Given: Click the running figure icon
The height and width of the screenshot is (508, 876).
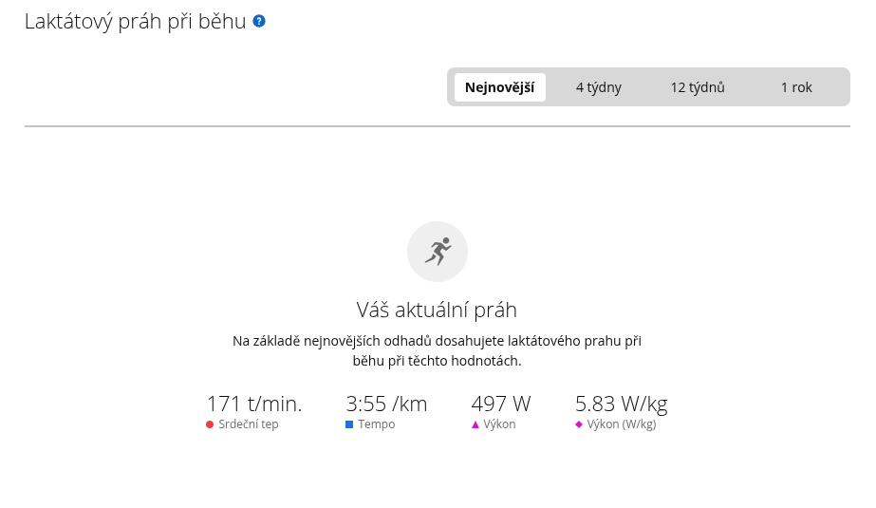Looking at the screenshot, I should pyautogui.click(x=438, y=252).
